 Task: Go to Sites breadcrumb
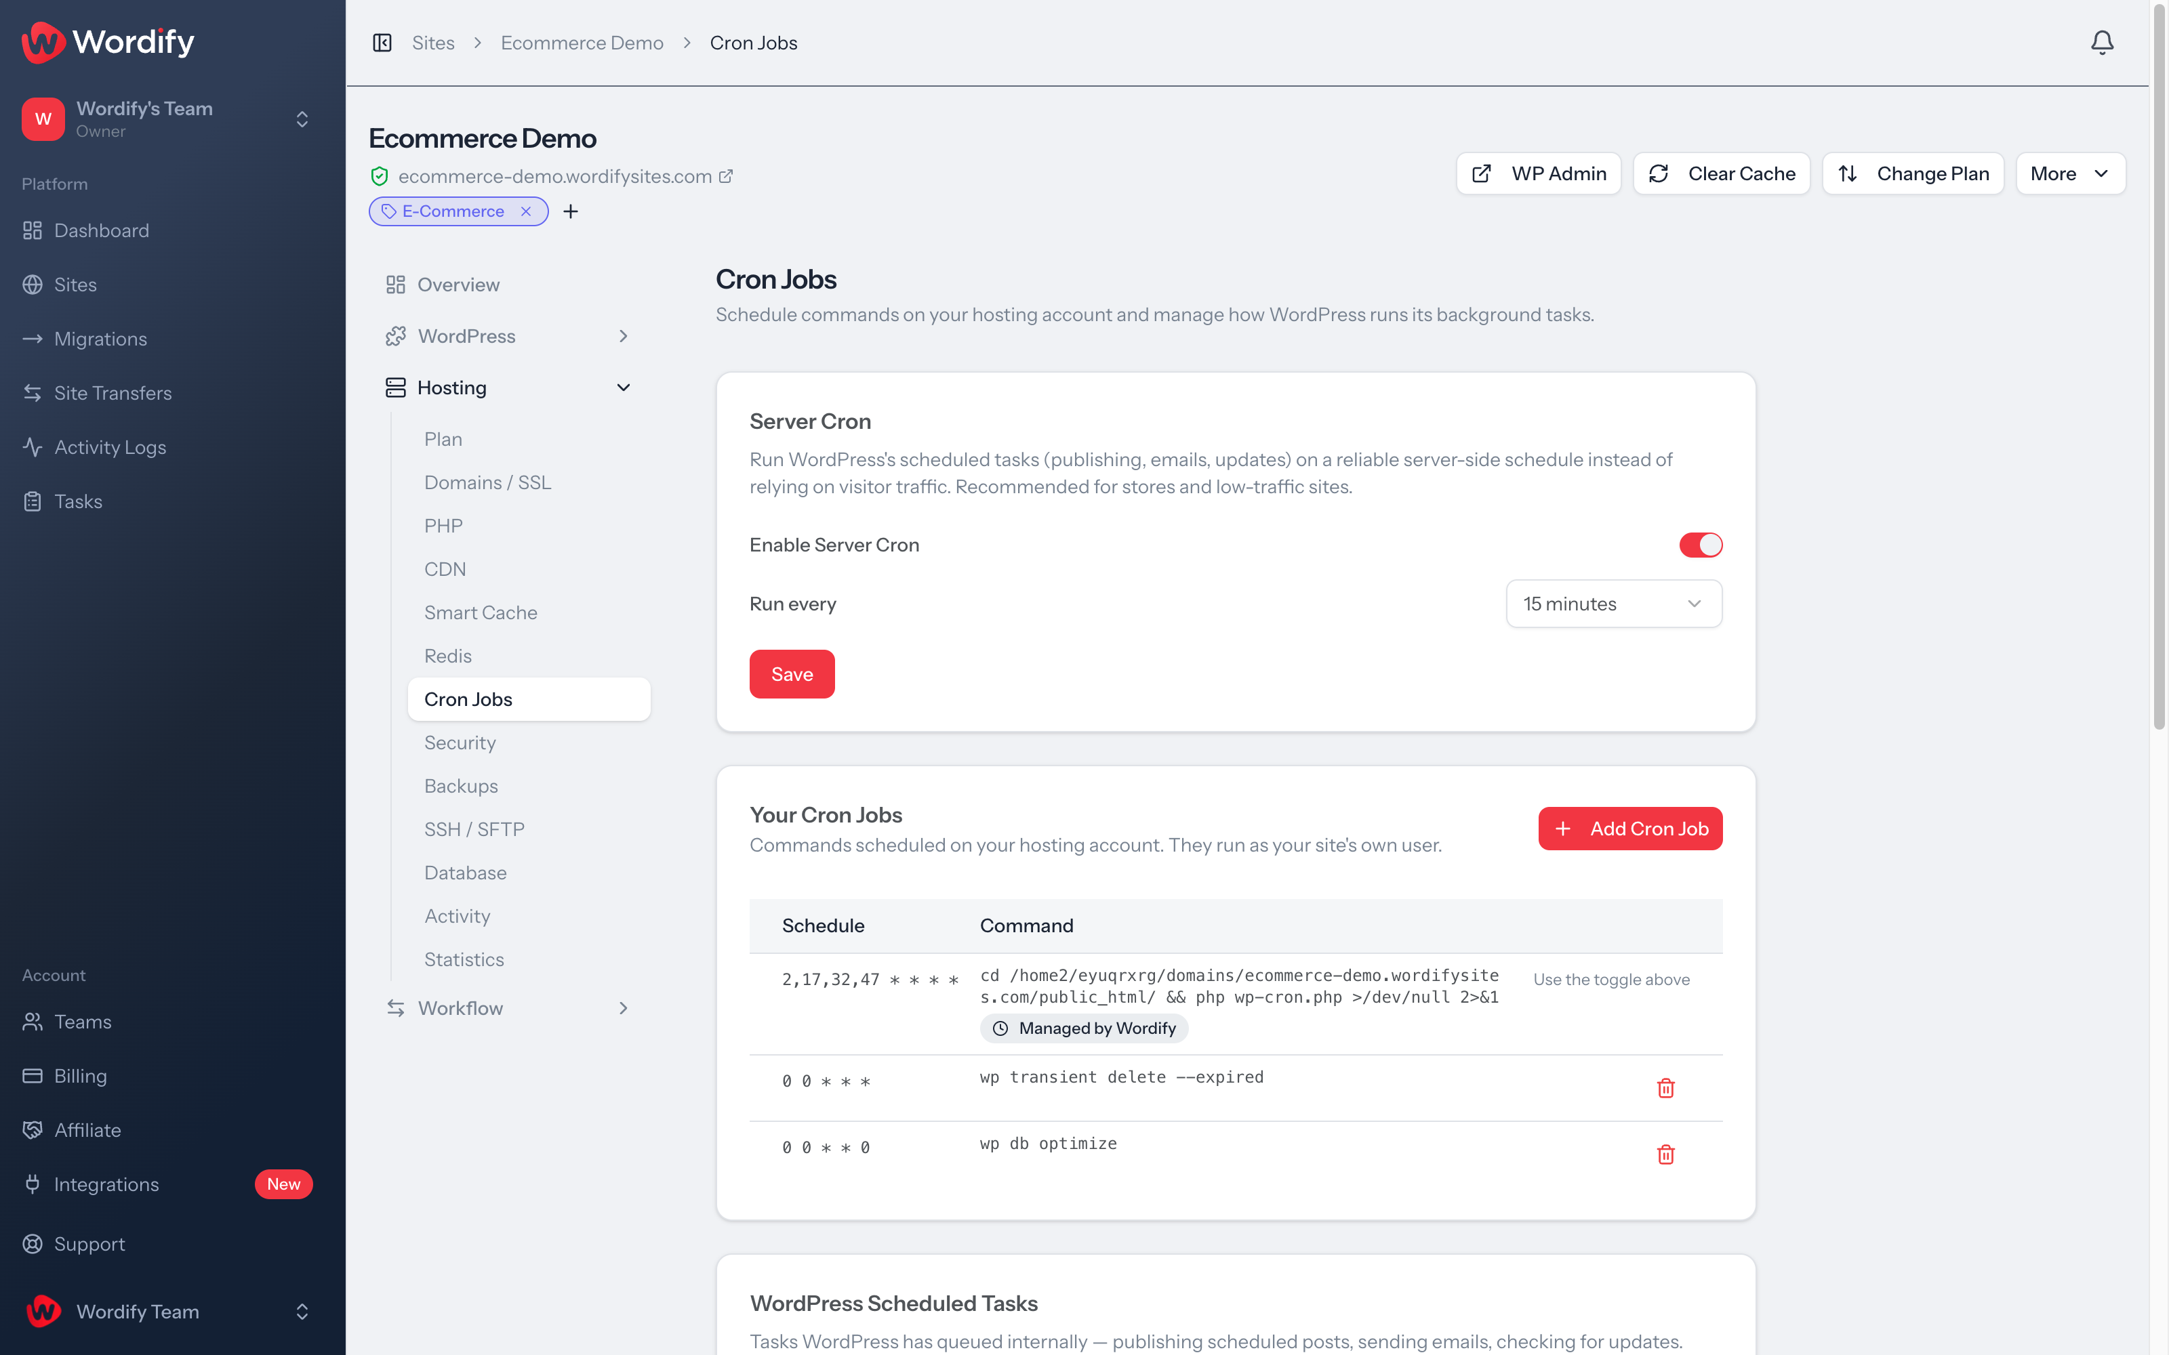(x=433, y=43)
